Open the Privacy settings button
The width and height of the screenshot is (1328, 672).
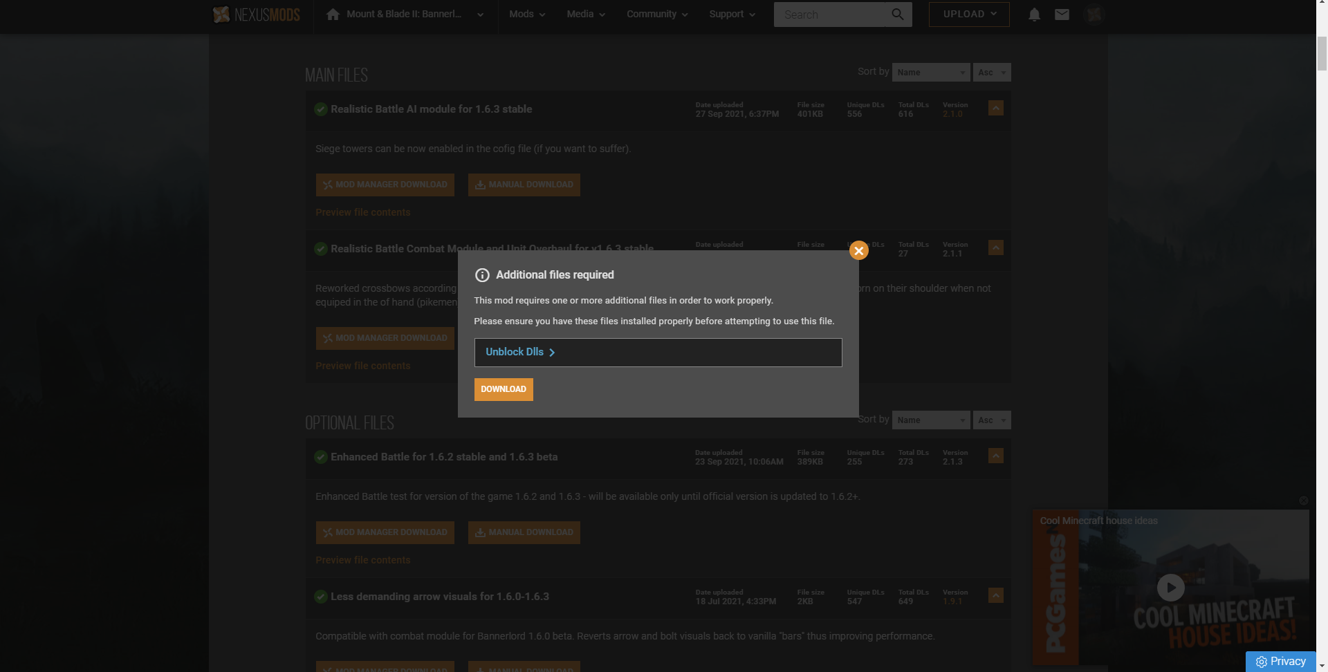[1281, 662]
